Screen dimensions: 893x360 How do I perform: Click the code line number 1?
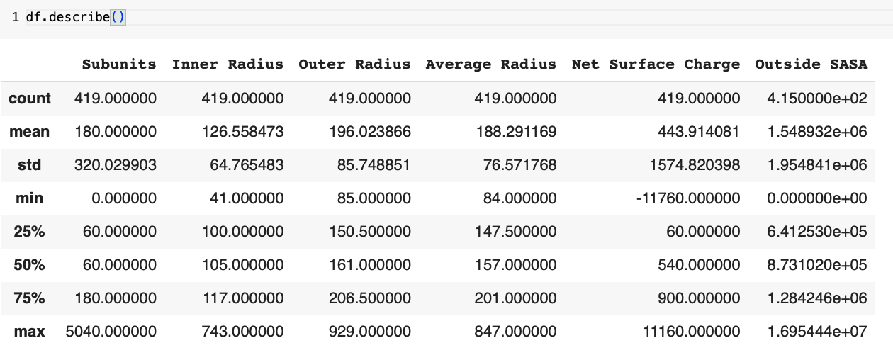pyautogui.click(x=15, y=17)
